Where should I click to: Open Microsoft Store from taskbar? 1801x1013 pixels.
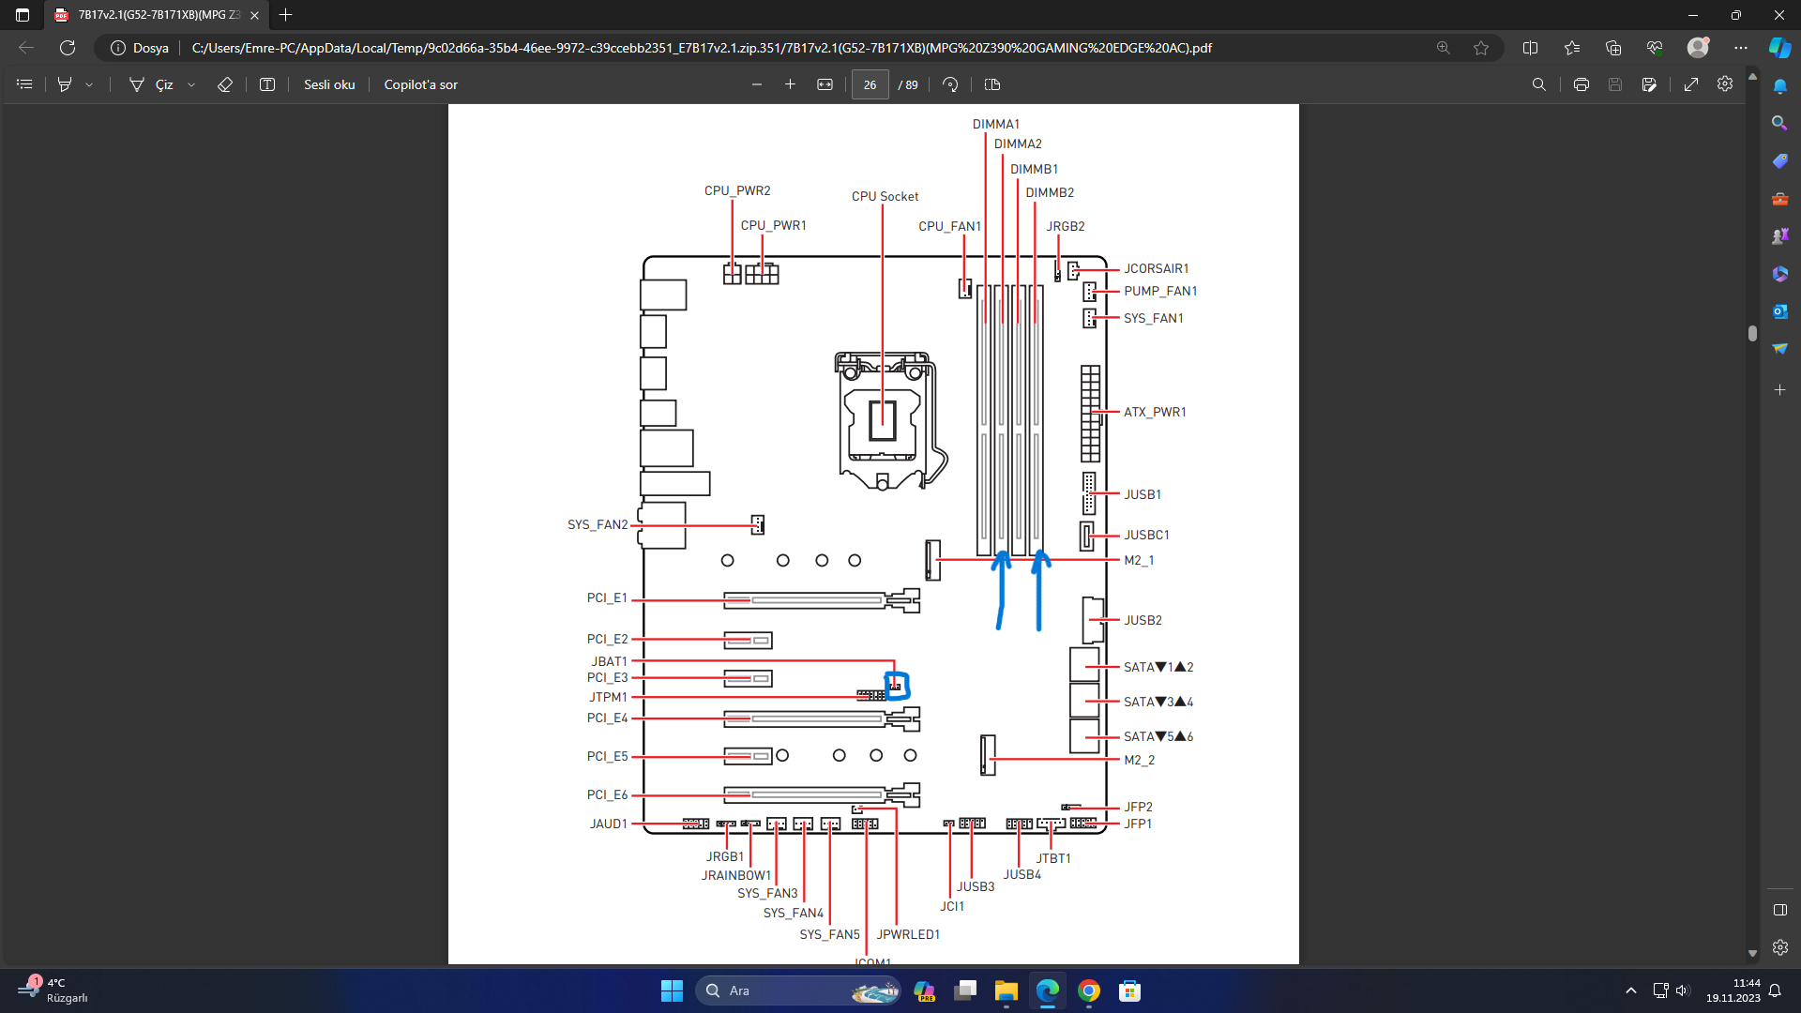(1130, 990)
